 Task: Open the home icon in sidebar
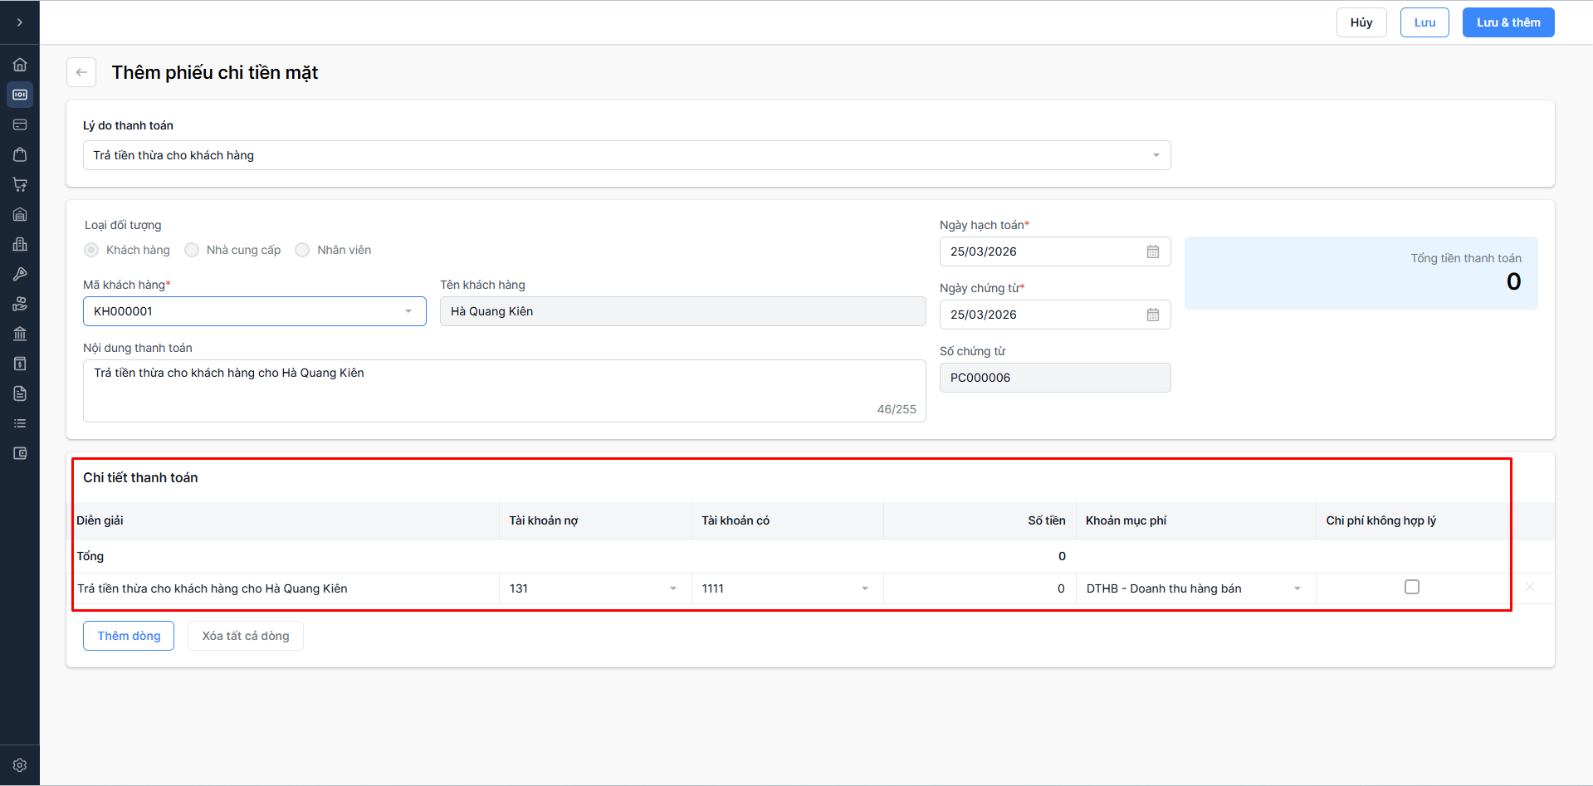point(20,65)
